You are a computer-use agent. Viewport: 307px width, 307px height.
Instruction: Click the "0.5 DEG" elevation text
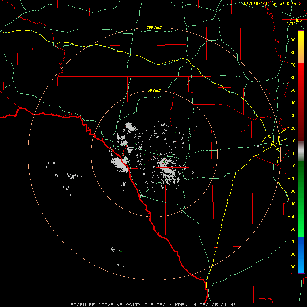pyautogui.click(x=155, y=305)
